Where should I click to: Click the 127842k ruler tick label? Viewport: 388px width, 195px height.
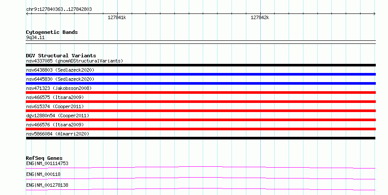[260, 17]
